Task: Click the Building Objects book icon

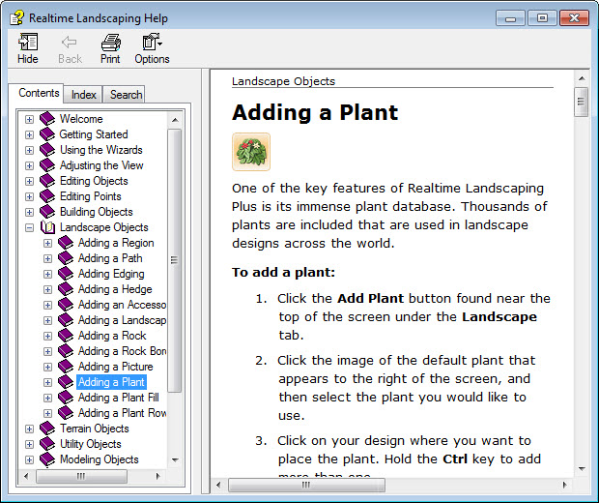Action: coord(47,212)
